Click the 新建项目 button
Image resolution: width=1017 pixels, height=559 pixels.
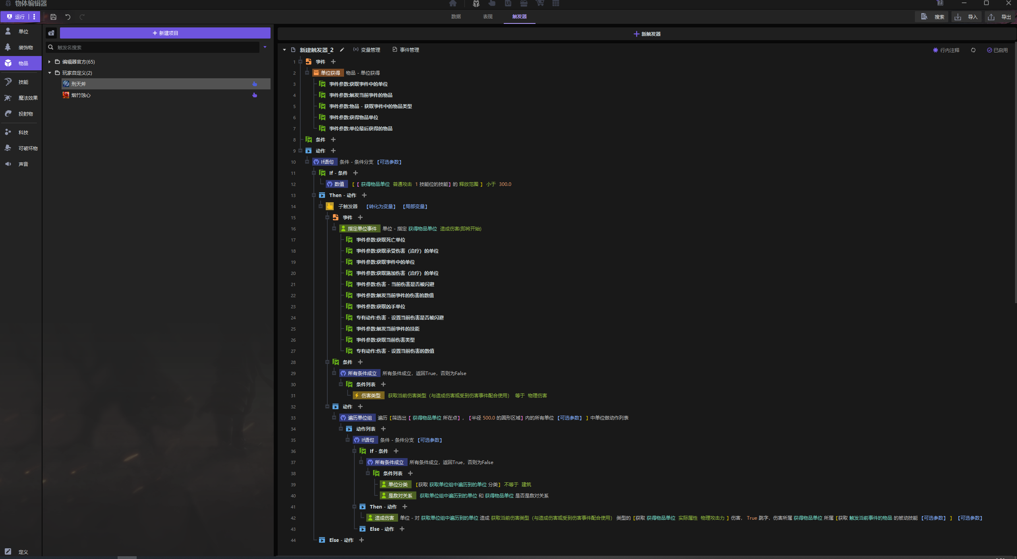click(x=165, y=33)
